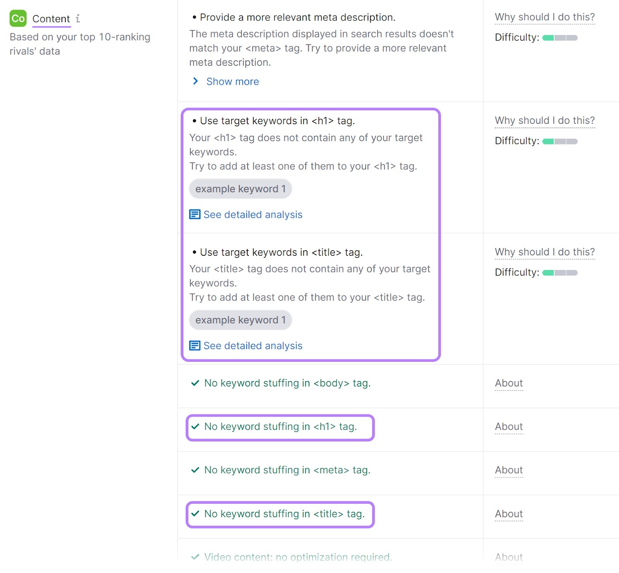Click About next to title stuffing check
The image size is (619, 573).
pyautogui.click(x=508, y=513)
